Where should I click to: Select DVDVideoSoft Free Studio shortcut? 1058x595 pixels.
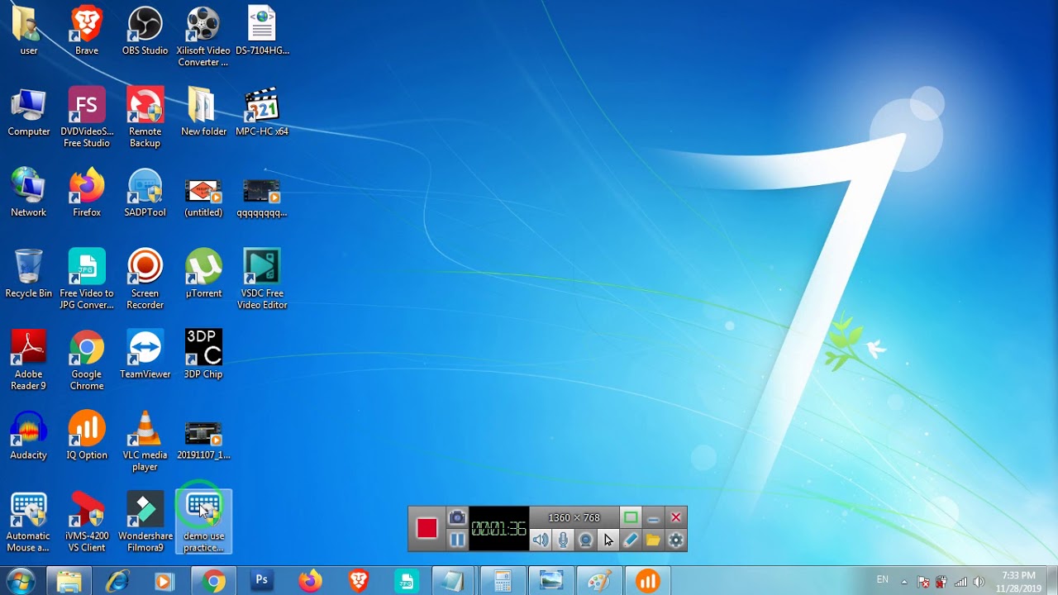click(x=87, y=117)
